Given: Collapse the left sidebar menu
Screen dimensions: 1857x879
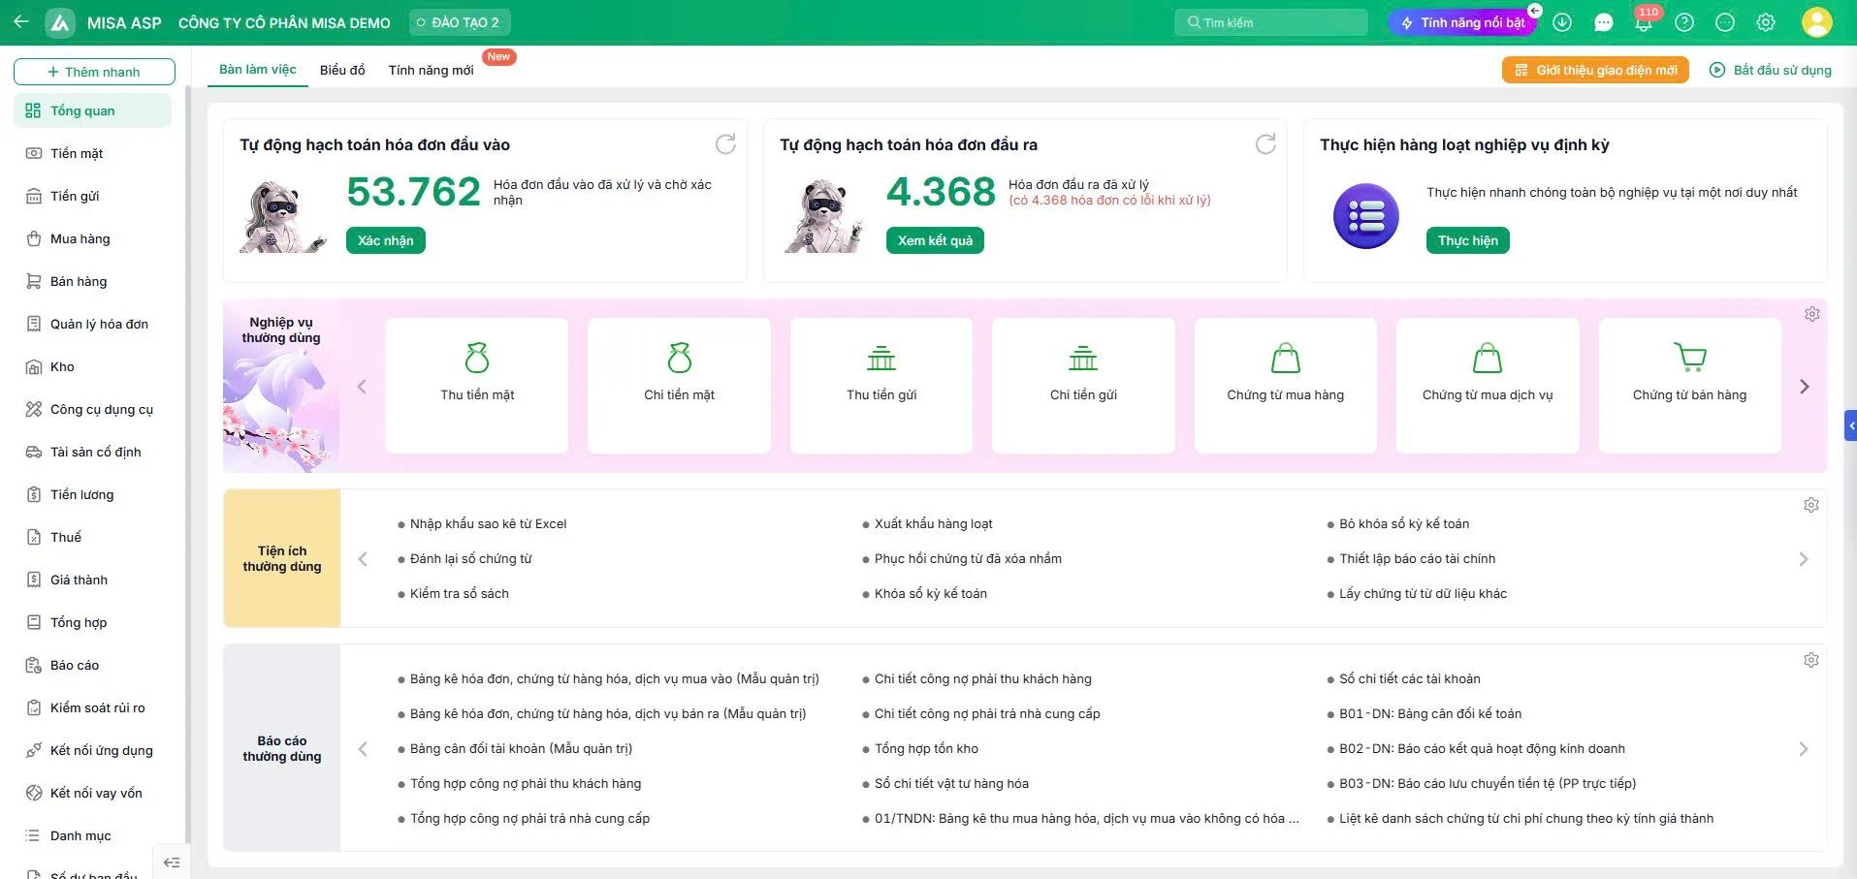Looking at the screenshot, I should [172, 863].
